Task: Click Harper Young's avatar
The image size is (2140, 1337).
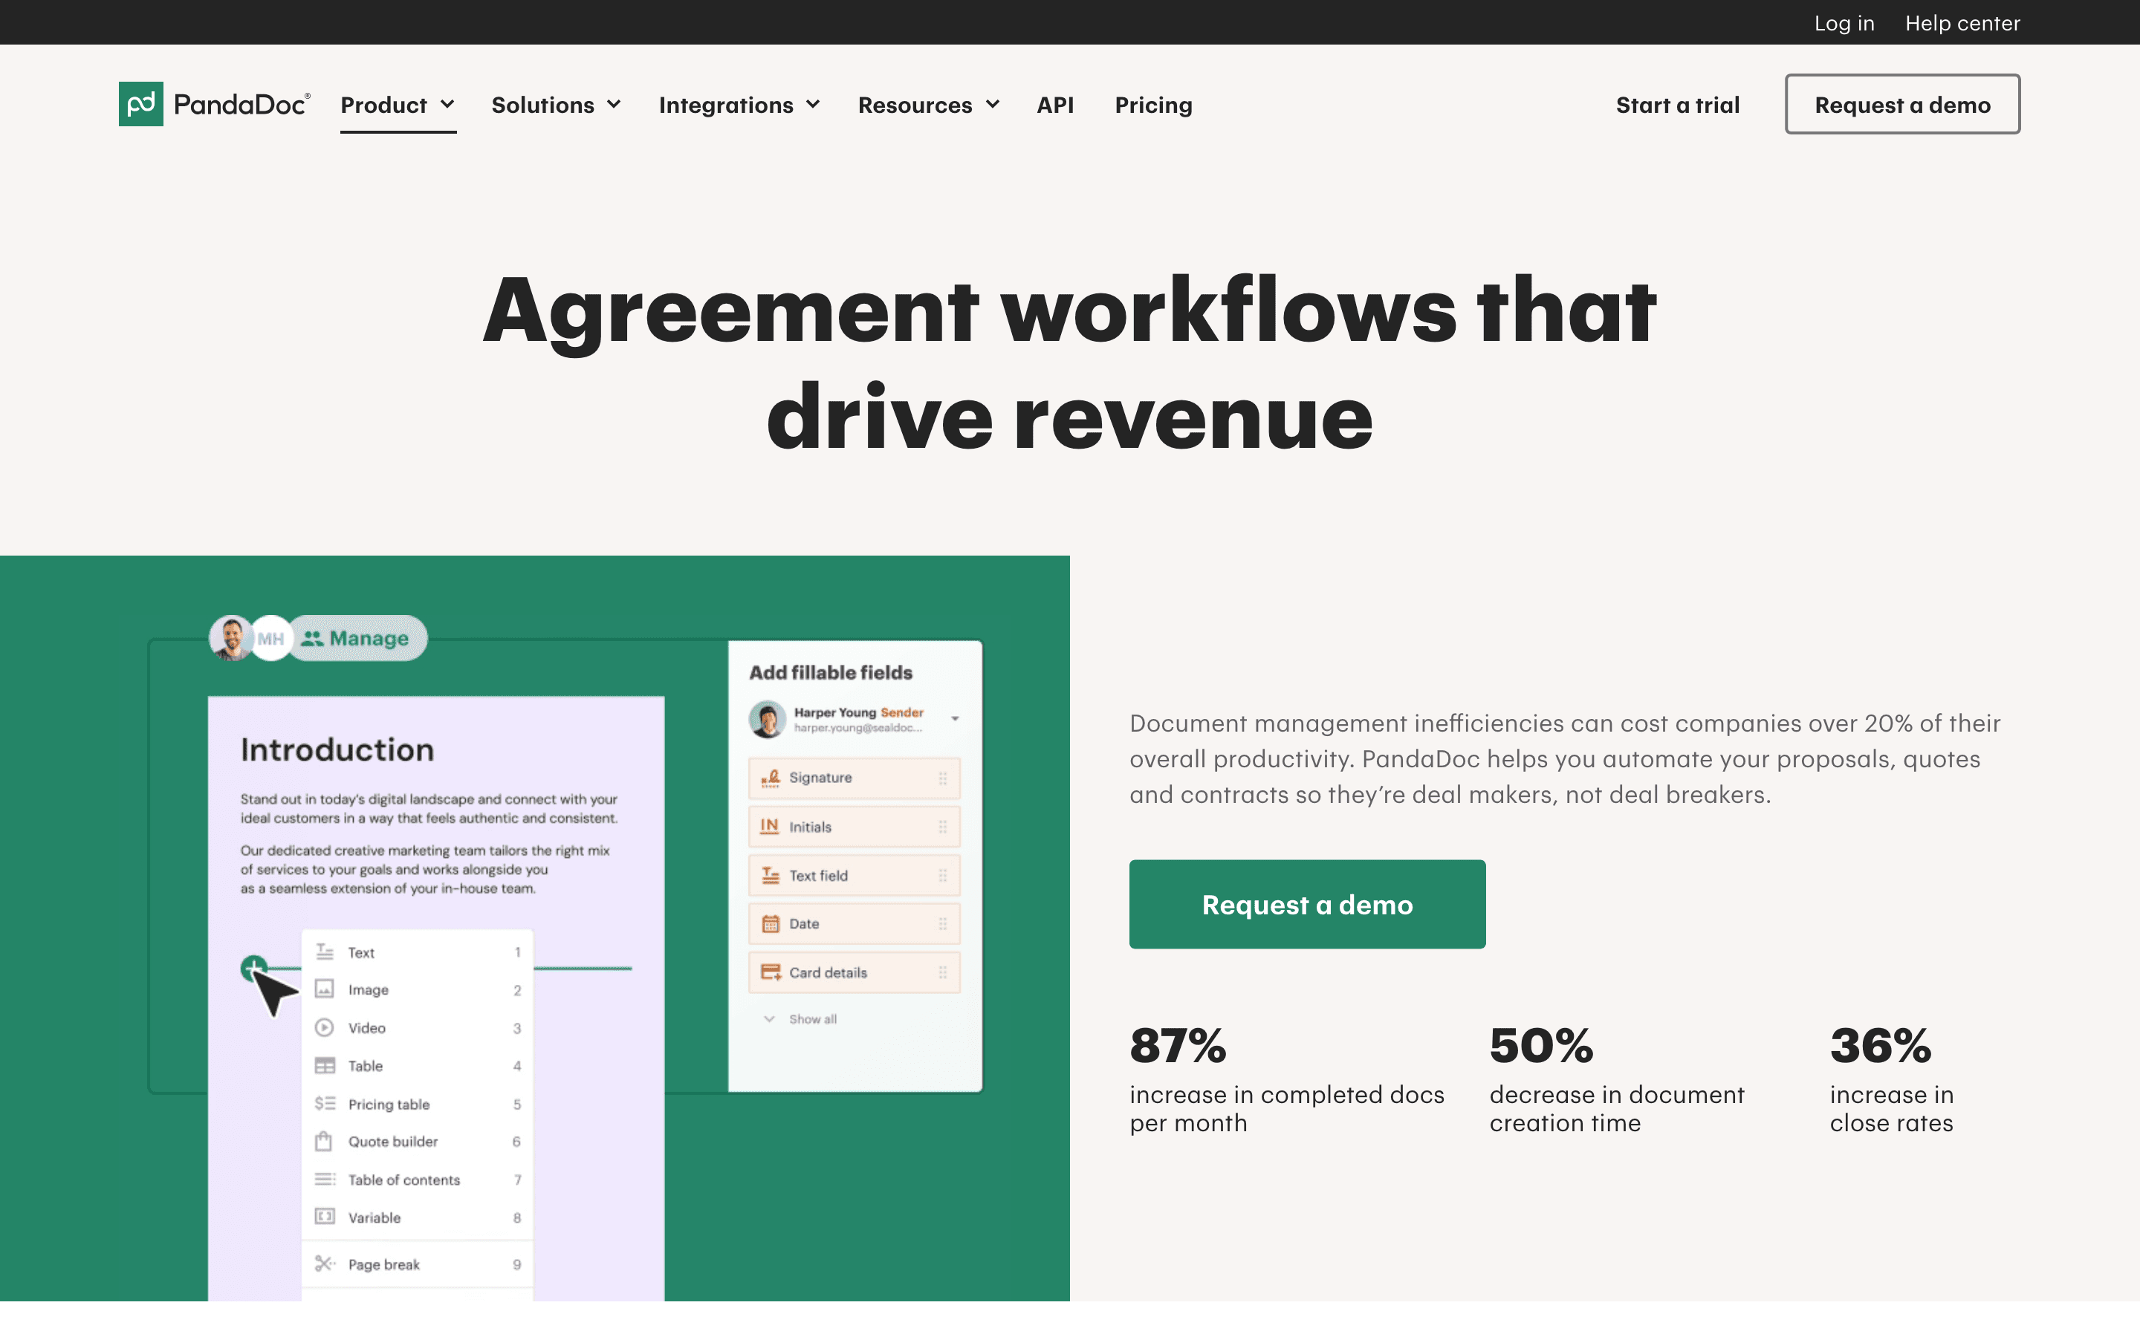Action: (x=767, y=719)
